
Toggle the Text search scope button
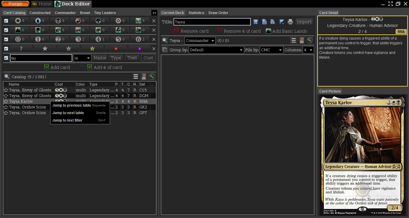132,58
